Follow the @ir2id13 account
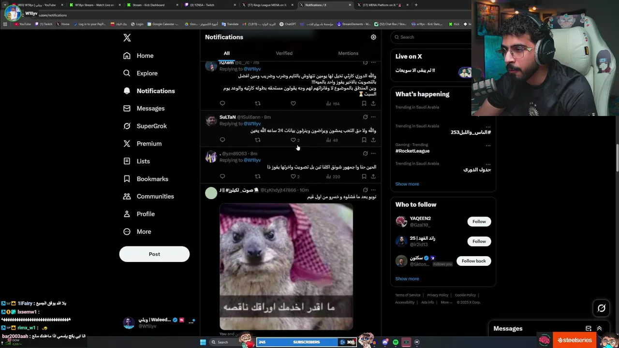This screenshot has width=619, height=348. (479, 241)
